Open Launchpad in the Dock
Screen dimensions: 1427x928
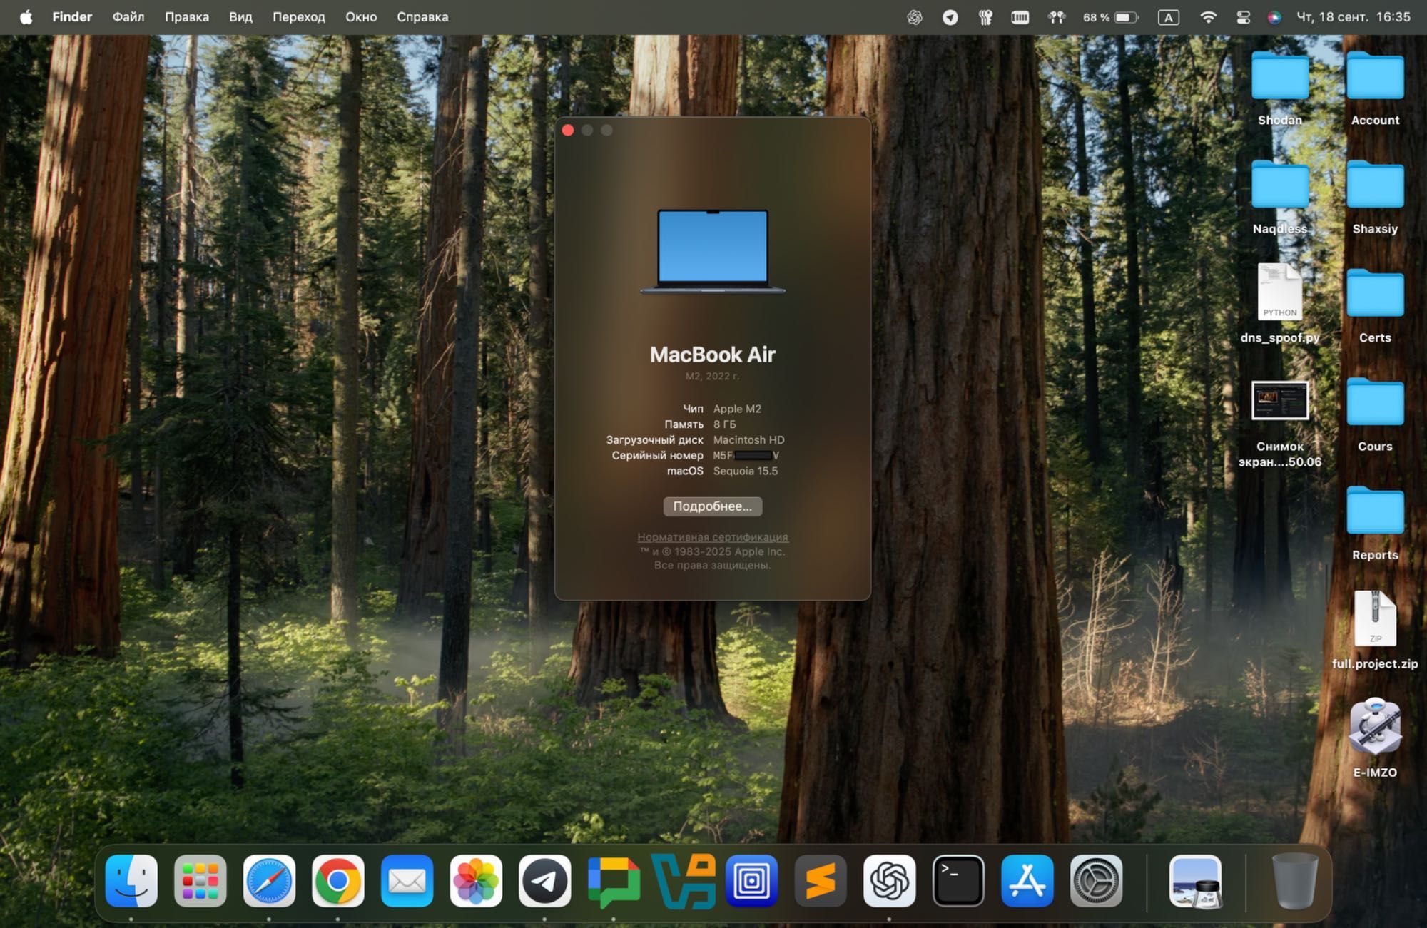[x=200, y=881]
